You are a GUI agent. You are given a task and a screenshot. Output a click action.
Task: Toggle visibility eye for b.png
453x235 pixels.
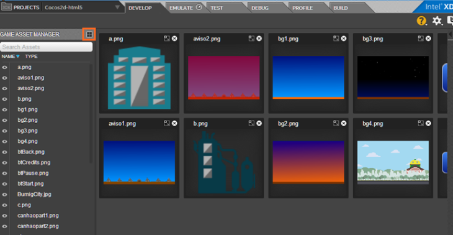[4, 99]
